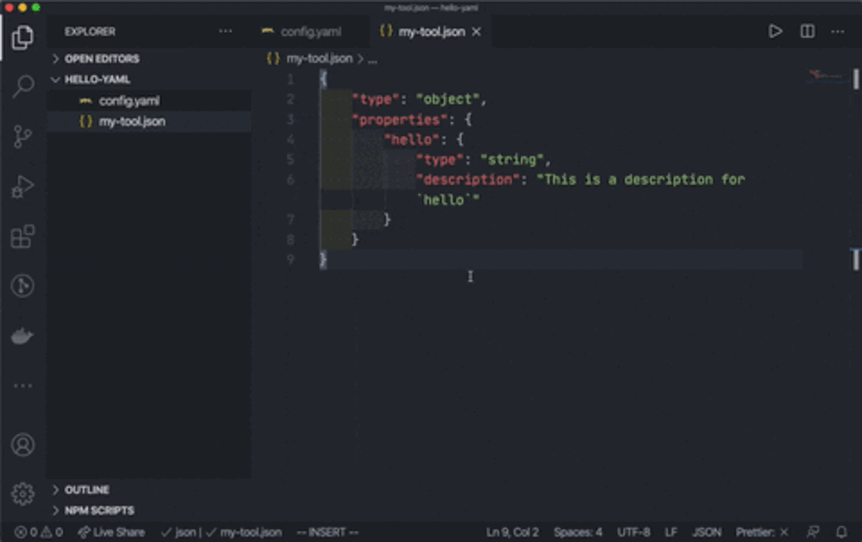Click the editor minimap preview
This screenshot has height=542, width=862.
coord(825,76)
